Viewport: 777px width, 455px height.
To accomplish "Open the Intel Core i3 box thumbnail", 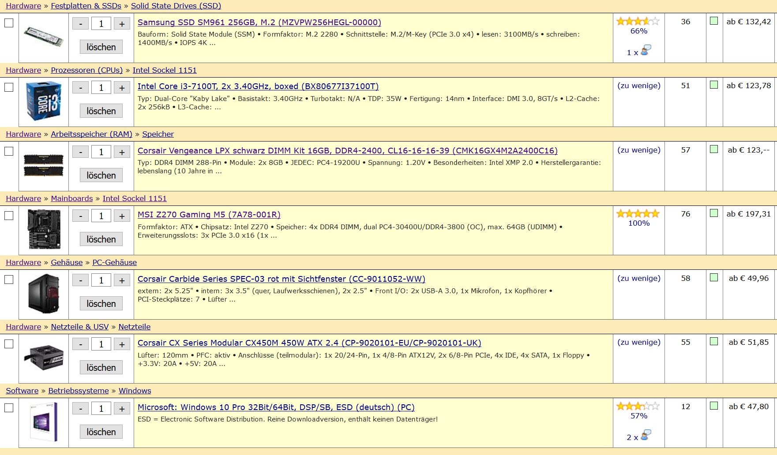I will coord(43,101).
